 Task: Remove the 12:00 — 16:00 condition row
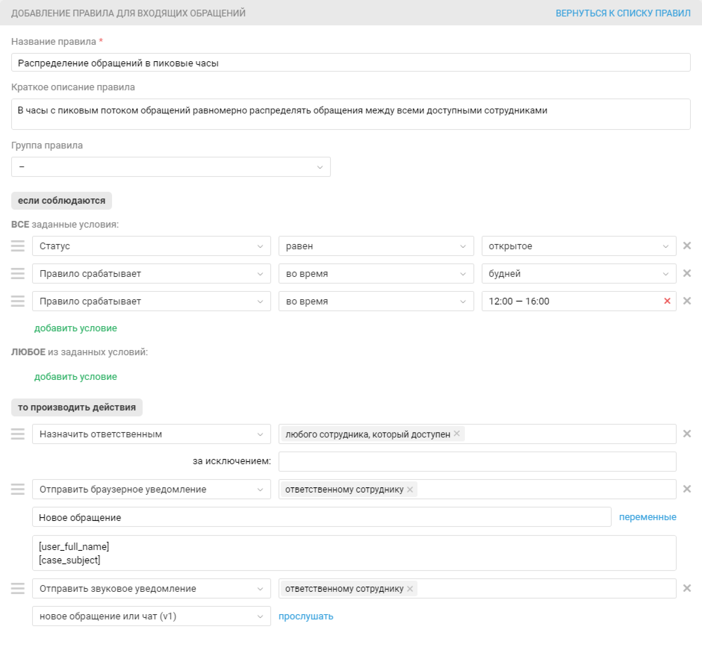[687, 301]
